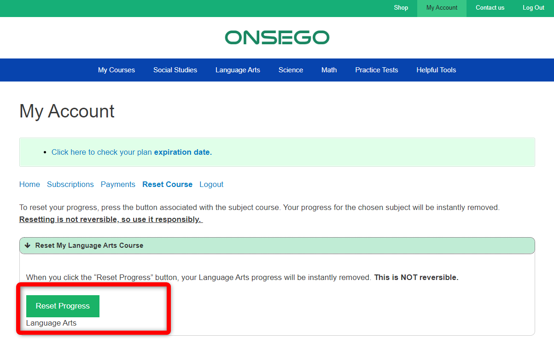The height and width of the screenshot is (344, 554).
Task: Click Log Out in the top bar
Action: click(533, 8)
